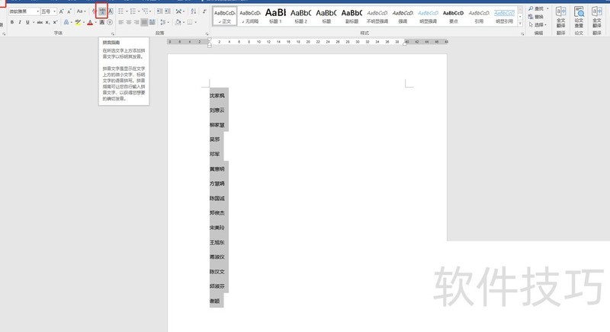Apply the 无间隔 style

pyautogui.click(x=250, y=17)
